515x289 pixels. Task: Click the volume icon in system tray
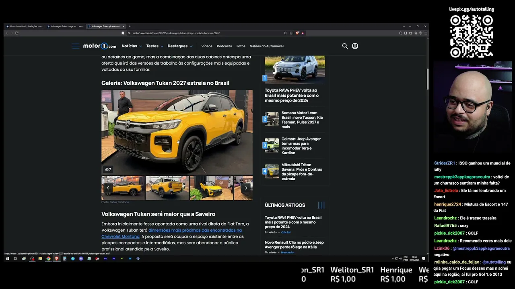400,259
